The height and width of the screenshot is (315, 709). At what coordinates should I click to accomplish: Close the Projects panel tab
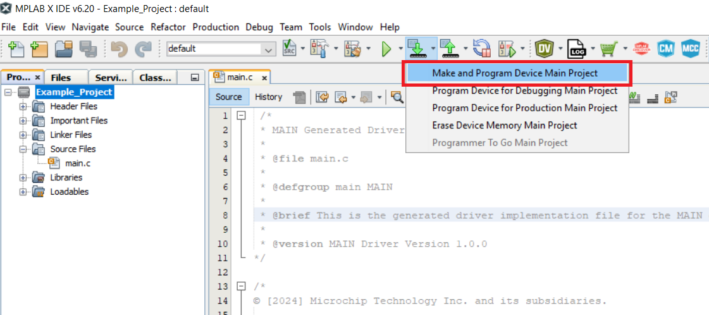37,77
